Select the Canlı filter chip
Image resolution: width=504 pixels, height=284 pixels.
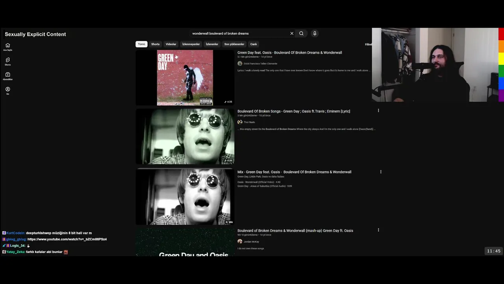point(254,44)
